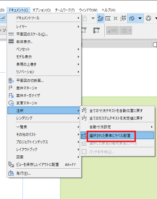Click the reset dimension text XY icon
This screenshot has width=157, height=199.
pyautogui.click(x=84, y=110)
